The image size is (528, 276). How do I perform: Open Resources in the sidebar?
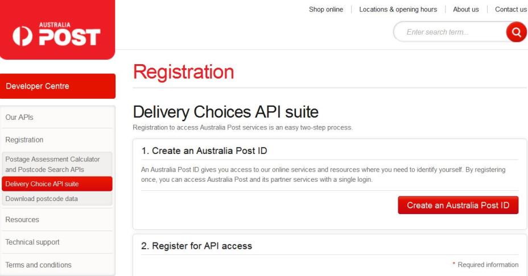point(58,220)
